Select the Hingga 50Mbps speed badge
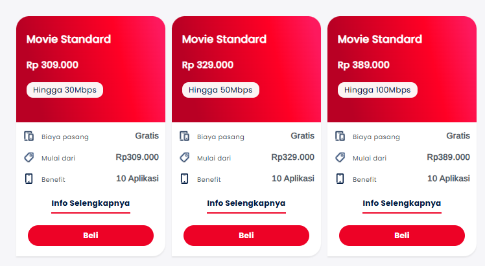This screenshot has width=485, height=266. pos(220,90)
